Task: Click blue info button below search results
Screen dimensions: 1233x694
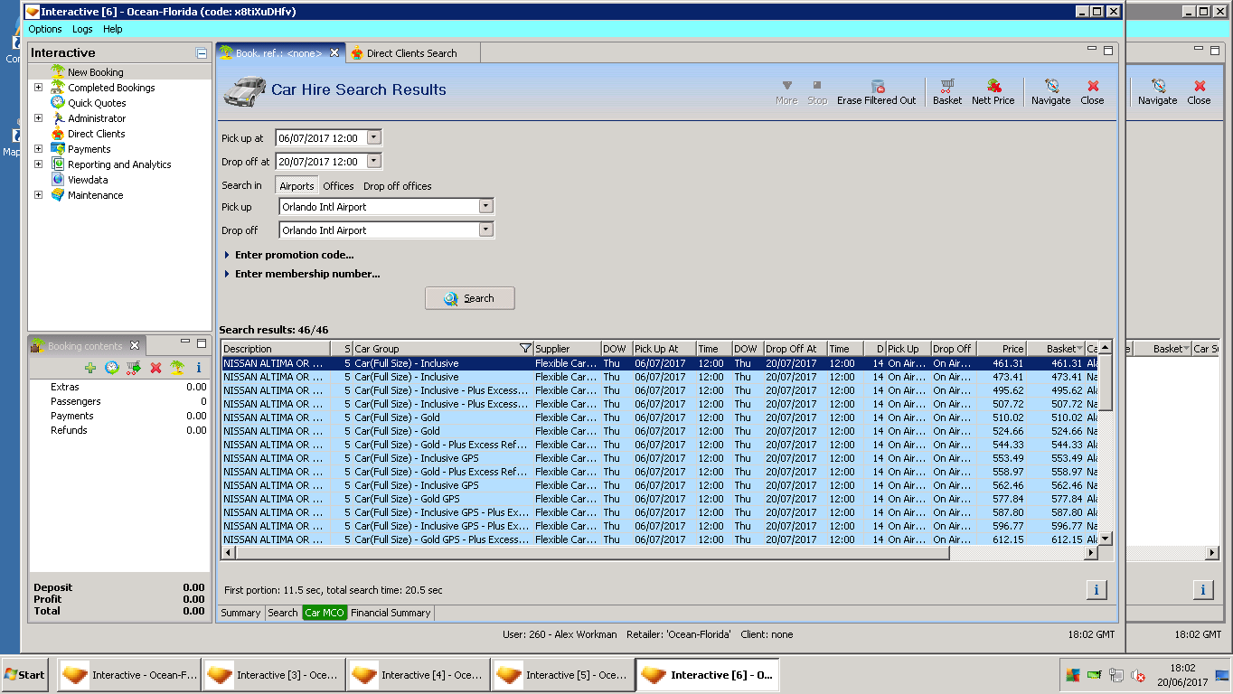Action: [x=1096, y=590]
